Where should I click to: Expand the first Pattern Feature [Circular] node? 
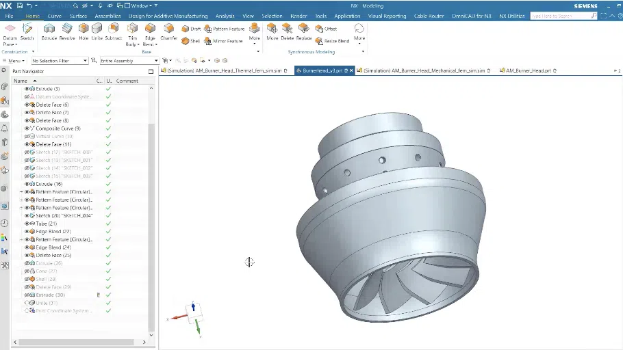click(x=21, y=192)
